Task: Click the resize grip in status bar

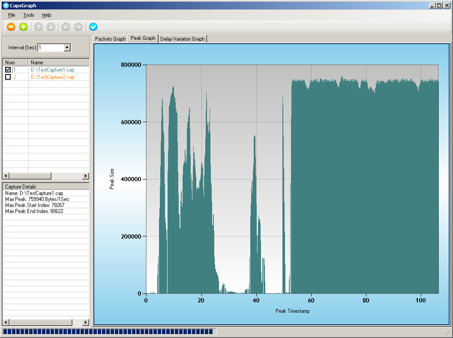Action: (448, 333)
